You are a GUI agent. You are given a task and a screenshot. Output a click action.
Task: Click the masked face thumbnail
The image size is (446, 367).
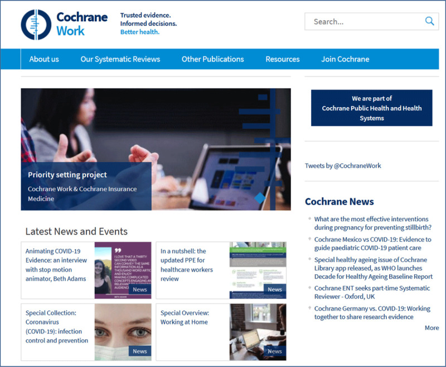tap(123, 332)
